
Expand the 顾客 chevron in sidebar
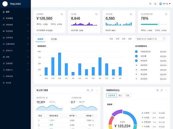(x=28, y=57)
